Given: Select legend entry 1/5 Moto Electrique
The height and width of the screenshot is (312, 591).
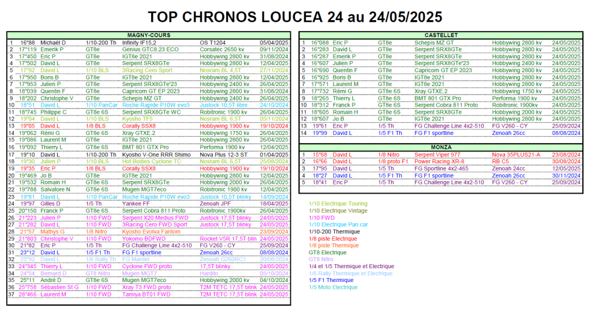Looking at the screenshot, I should tap(333, 287).
